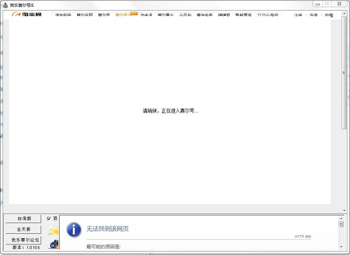This screenshot has width=350, height=255.
Task: Click the 最可能的原因是 text
Action: [x=103, y=246]
